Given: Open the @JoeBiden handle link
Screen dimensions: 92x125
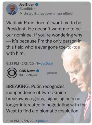Looking at the screenshot, I should [27, 9].
